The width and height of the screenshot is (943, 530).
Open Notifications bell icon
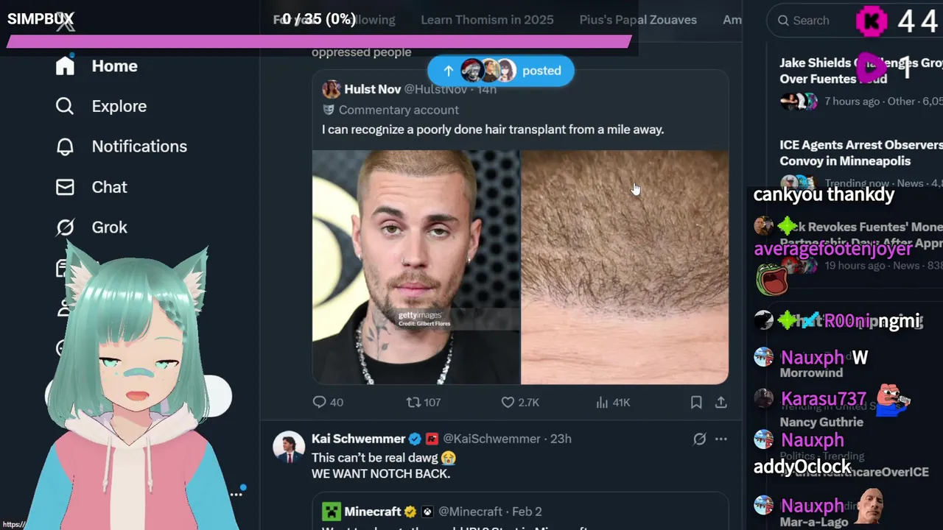65,146
